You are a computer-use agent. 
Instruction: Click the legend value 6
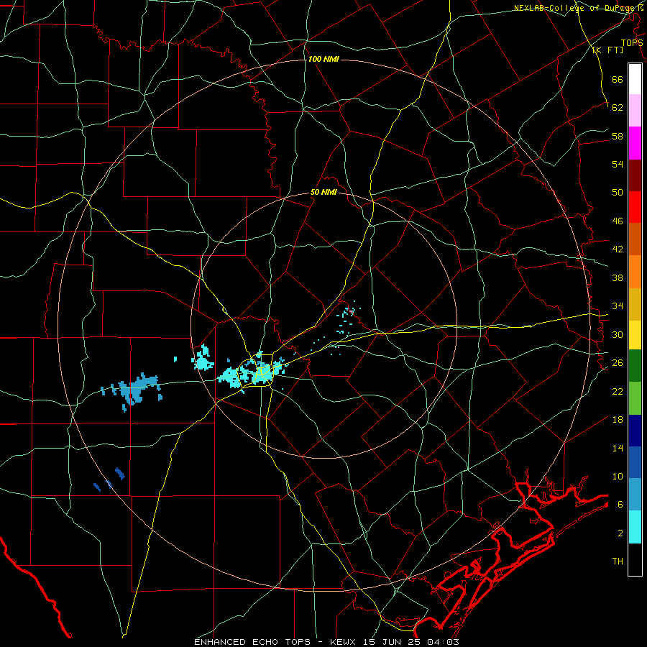pyautogui.click(x=620, y=505)
